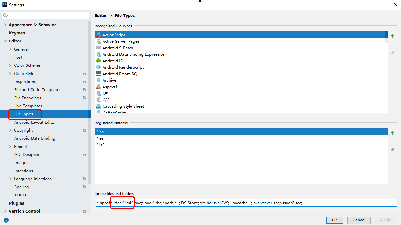Expand the Version Control section
Image resolution: width=401 pixels, height=225 pixels.
tap(5, 211)
